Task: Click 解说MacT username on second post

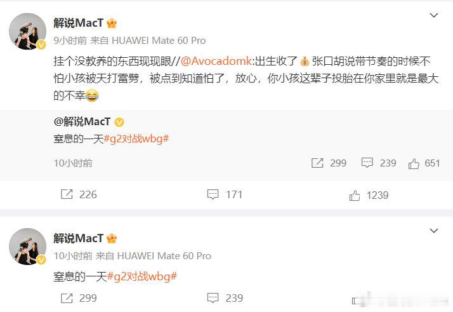Action: [x=78, y=238]
